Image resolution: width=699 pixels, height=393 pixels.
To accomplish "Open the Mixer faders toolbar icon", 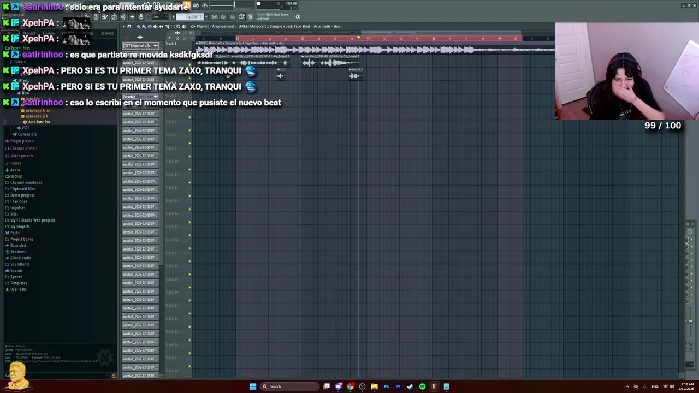I will point(123,17).
